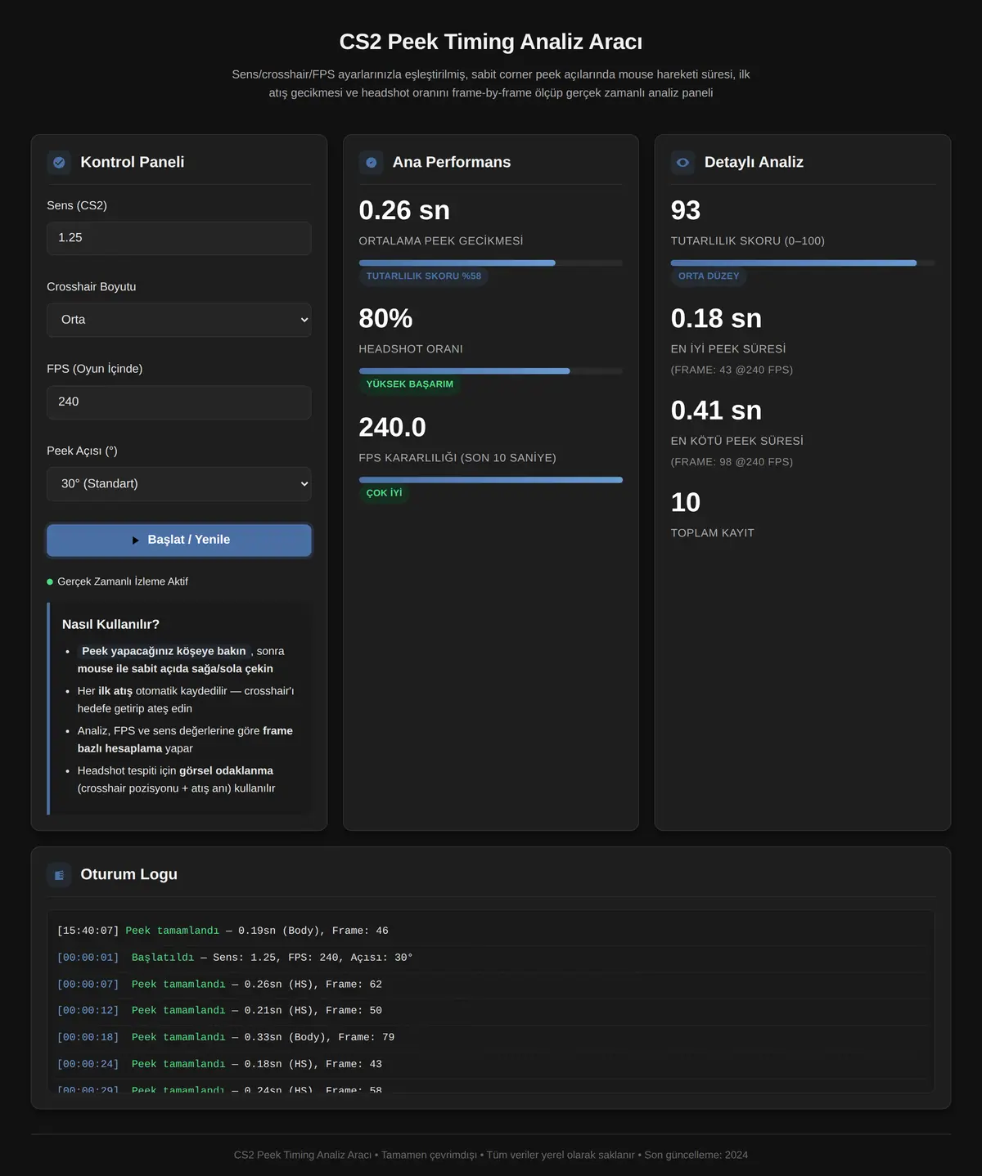Focus the FPS (Oyun İçinde) input field
This screenshot has width=982, height=1176.
[179, 402]
